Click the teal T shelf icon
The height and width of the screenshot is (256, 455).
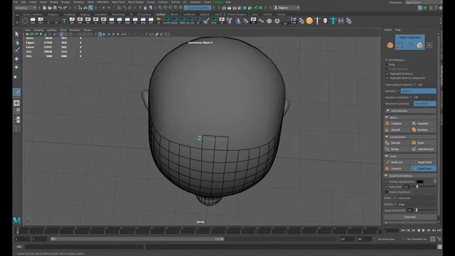tap(64, 21)
